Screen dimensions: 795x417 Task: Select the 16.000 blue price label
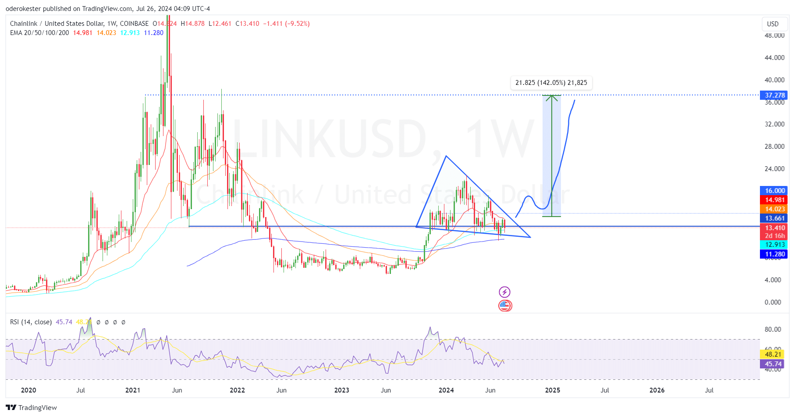tap(774, 191)
